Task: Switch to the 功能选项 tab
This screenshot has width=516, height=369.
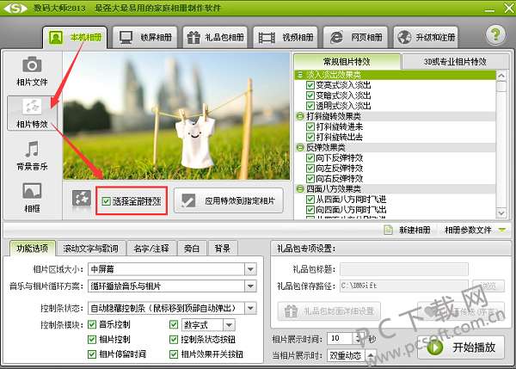Action: [x=32, y=249]
